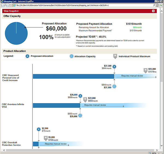Screen dimensions: 164x154
Task: Click the Maximum Recommended Payment label
Action: [95, 31]
